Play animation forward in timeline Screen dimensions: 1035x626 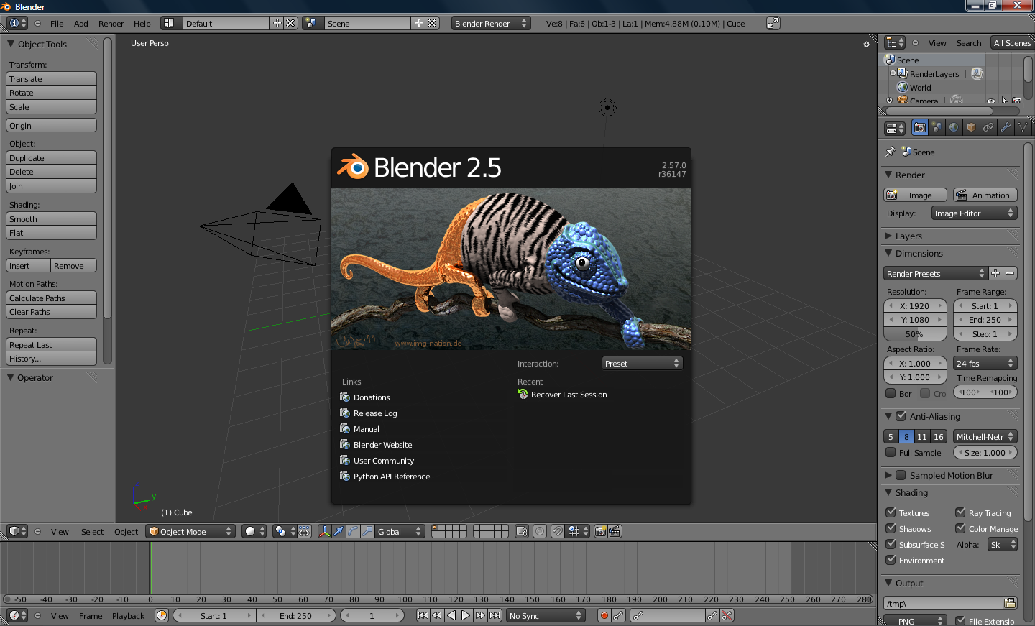tap(466, 616)
